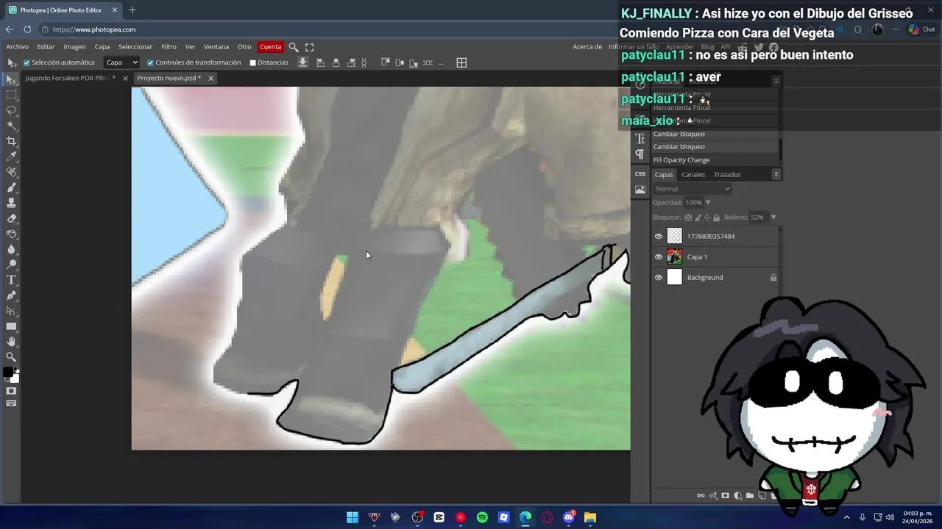Image resolution: width=942 pixels, height=529 pixels.
Task: Select the Rectangle shape tool
Action: pos(11,326)
